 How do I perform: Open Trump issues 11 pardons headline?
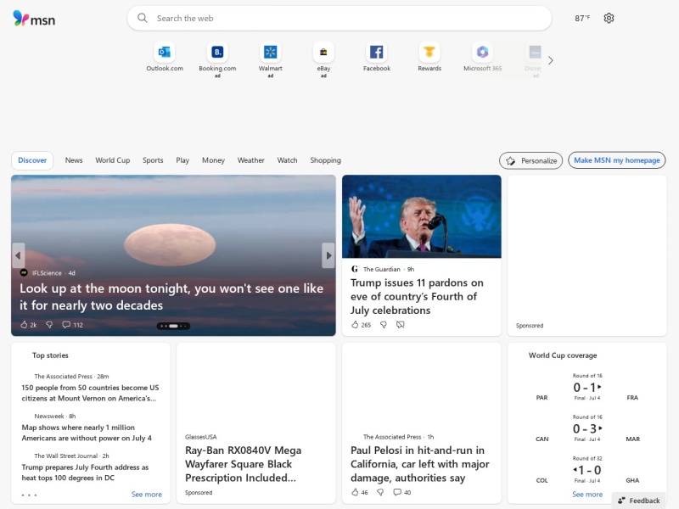[x=417, y=296]
